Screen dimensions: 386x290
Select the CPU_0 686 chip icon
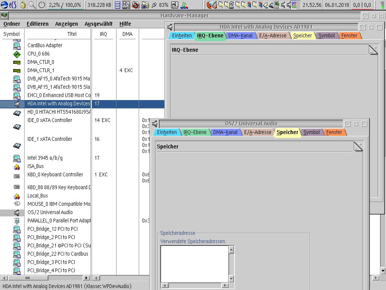(x=17, y=54)
